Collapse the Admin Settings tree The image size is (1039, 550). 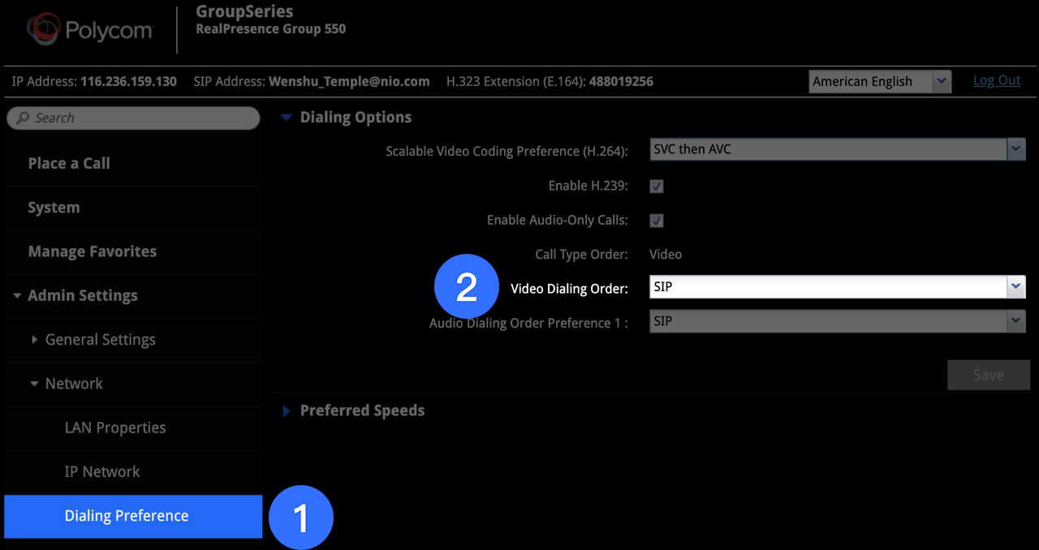pyautogui.click(x=17, y=296)
